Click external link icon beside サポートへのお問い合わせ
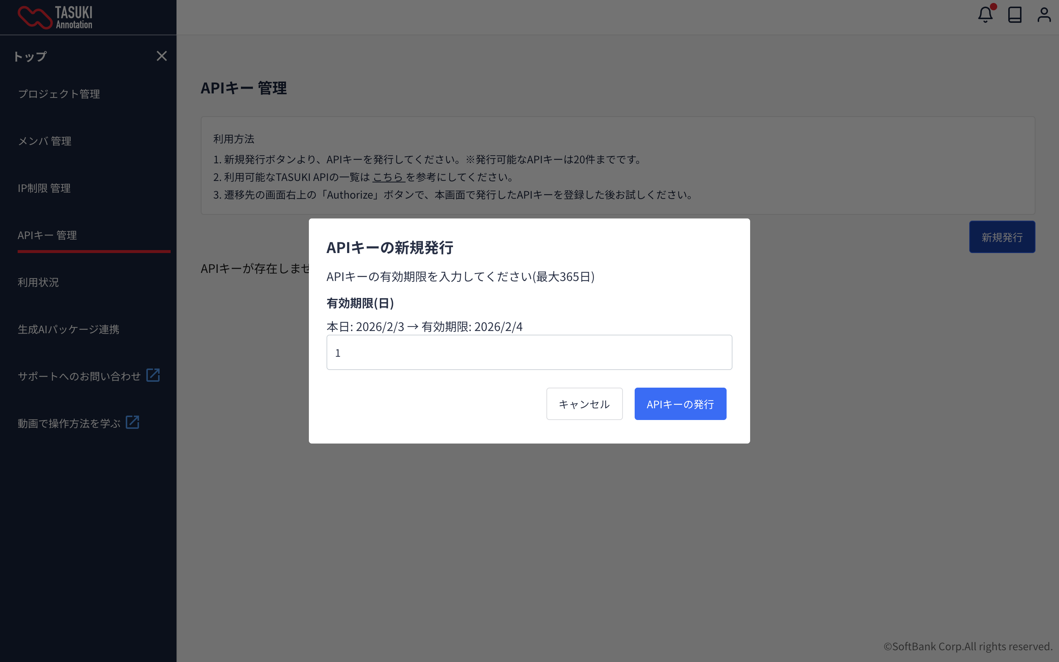The width and height of the screenshot is (1059, 662). [x=153, y=375]
